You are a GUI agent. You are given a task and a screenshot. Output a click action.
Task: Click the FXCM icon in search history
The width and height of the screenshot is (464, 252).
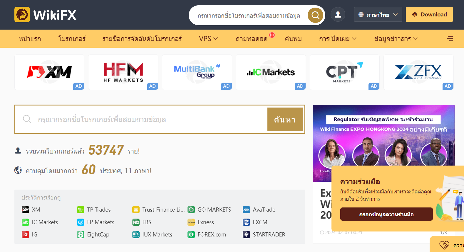point(246,222)
